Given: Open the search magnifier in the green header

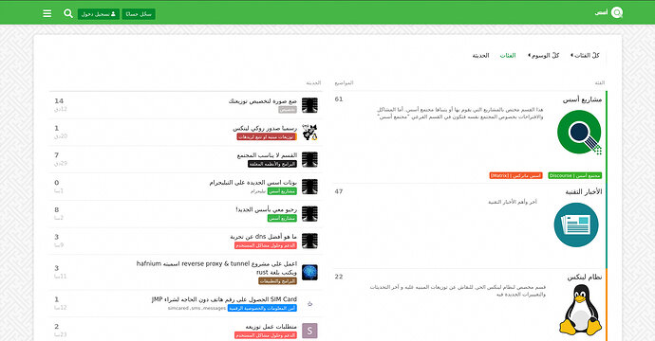Looking at the screenshot, I should pos(68,14).
